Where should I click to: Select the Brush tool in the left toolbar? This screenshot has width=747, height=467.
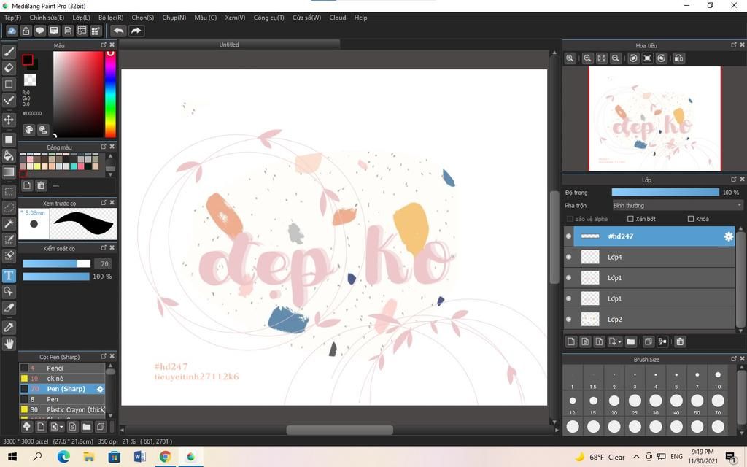9,52
